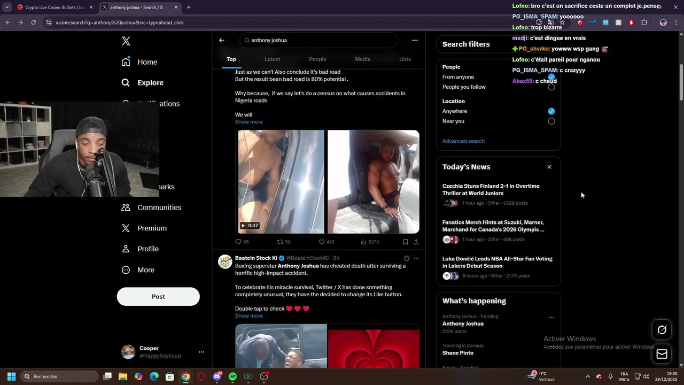Open Cooper profile avatar in sidebar
The image size is (684, 385).
(128, 352)
